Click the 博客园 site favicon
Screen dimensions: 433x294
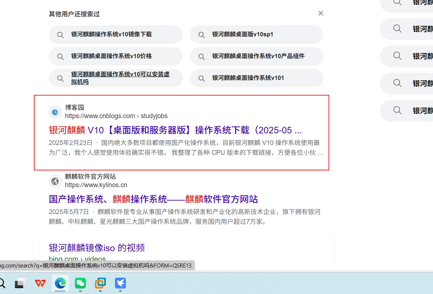55,112
